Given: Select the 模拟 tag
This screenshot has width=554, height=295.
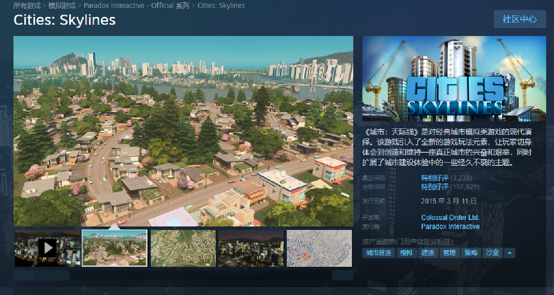Looking at the screenshot, I should [406, 252].
